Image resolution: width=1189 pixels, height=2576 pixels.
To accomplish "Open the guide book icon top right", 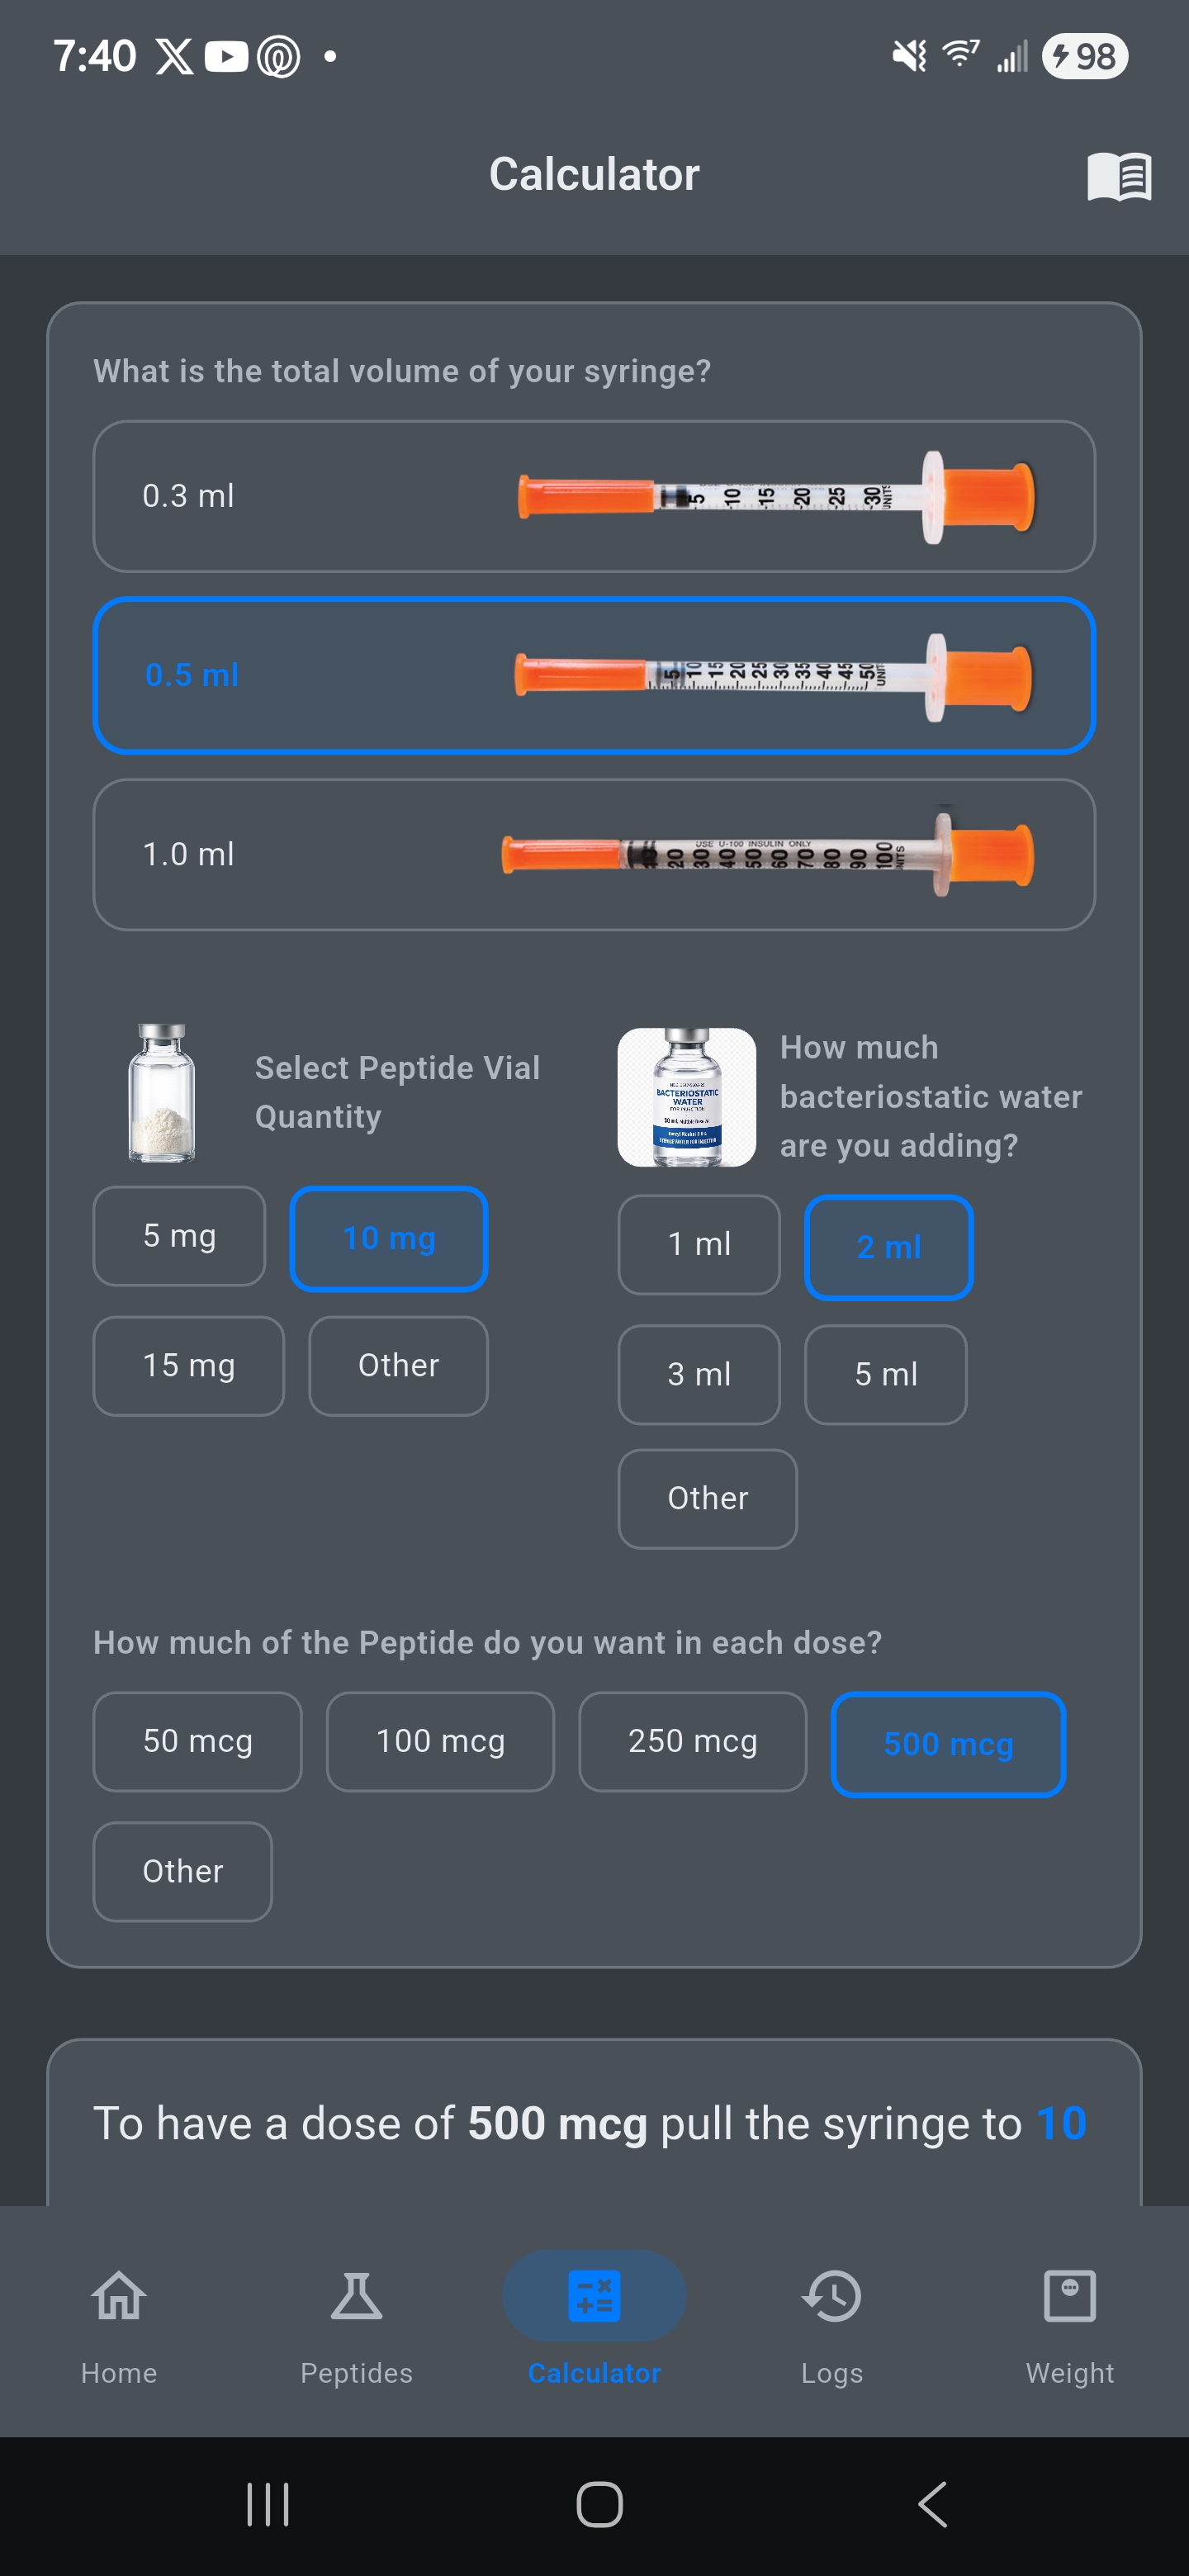I will tap(1117, 176).
